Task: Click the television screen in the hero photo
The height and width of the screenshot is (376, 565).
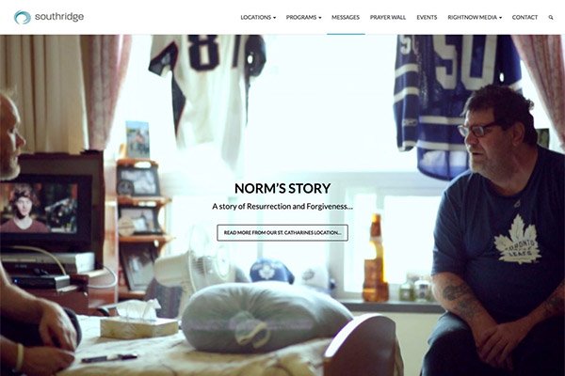Action: pyautogui.click(x=39, y=208)
